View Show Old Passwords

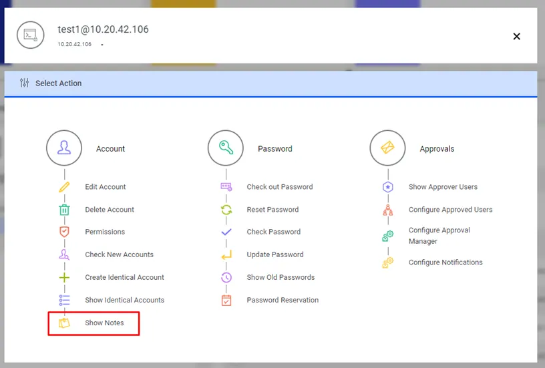(281, 277)
